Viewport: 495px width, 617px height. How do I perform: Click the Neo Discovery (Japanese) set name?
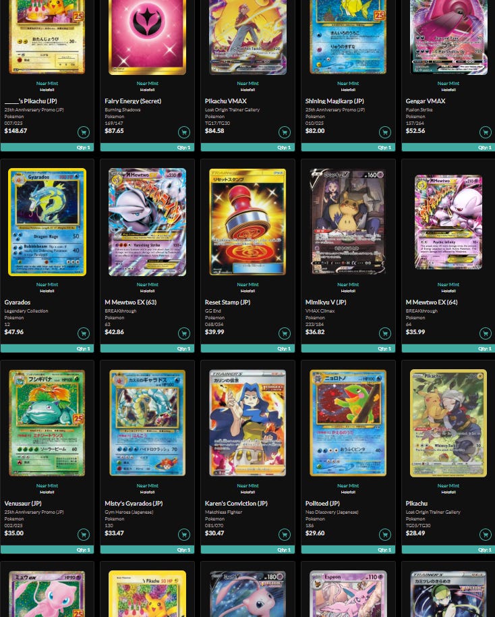332,512
